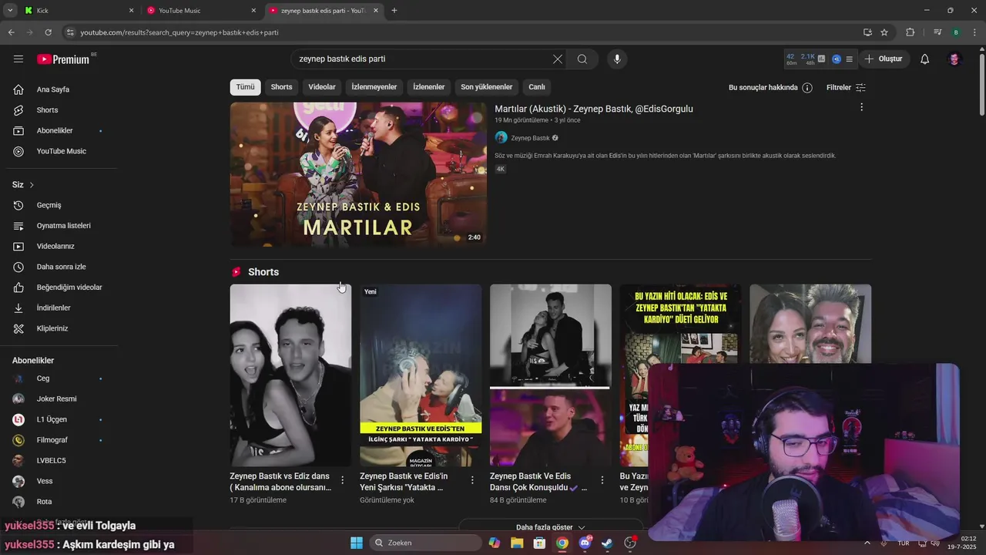Image resolution: width=986 pixels, height=555 pixels.
Task: Show hidden system tray icons
Action: coord(868,543)
